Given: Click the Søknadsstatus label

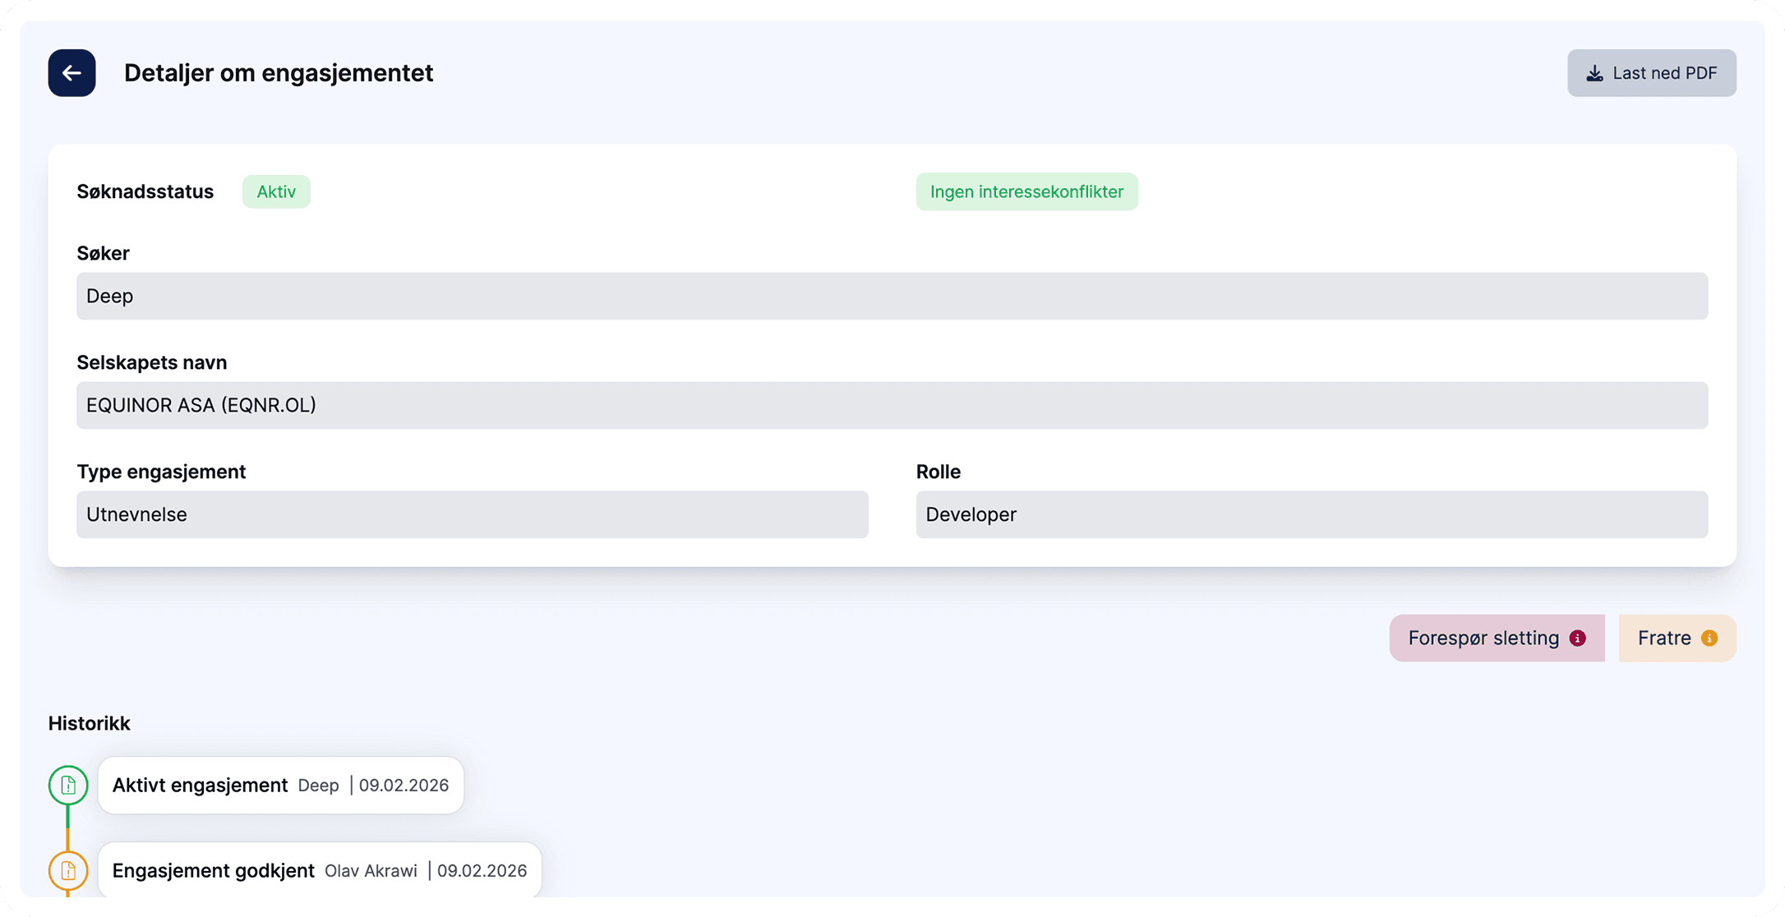Looking at the screenshot, I should (145, 191).
